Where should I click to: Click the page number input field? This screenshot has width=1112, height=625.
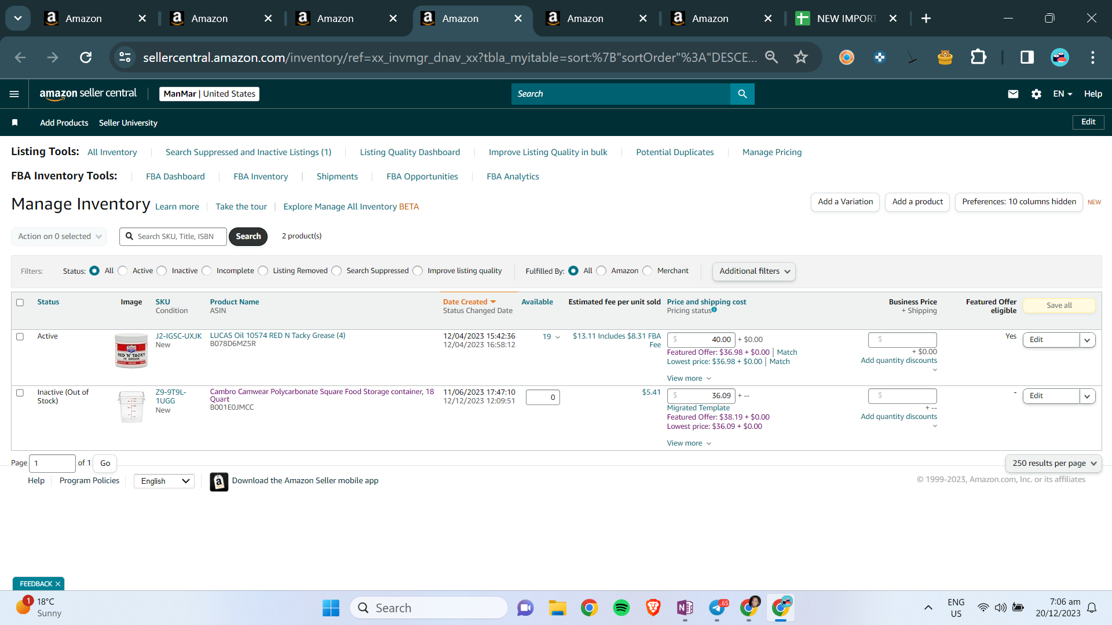point(52,464)
